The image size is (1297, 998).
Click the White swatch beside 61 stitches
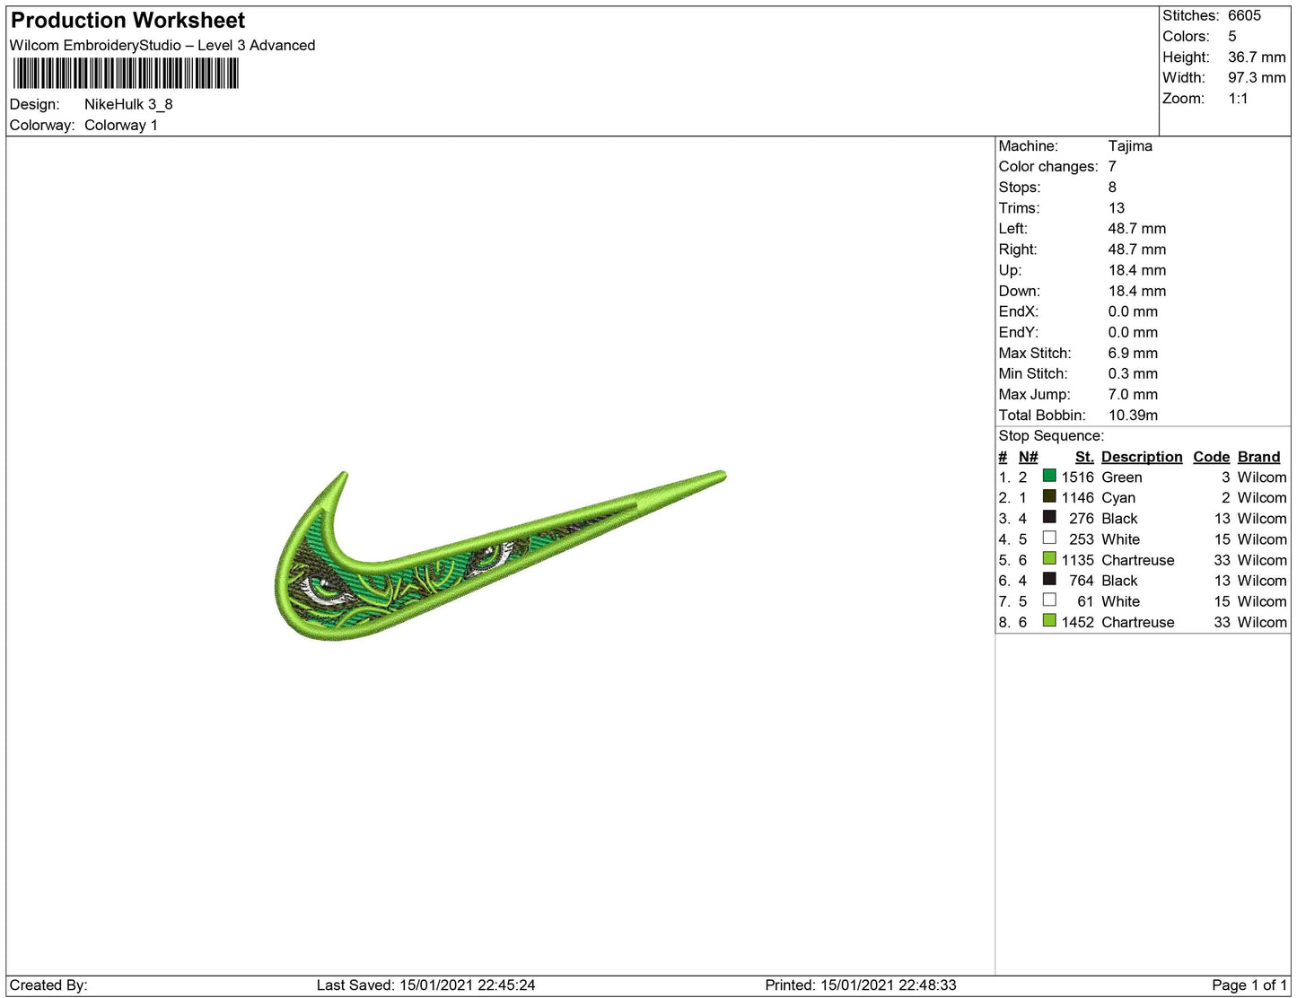pos(1049,600)
